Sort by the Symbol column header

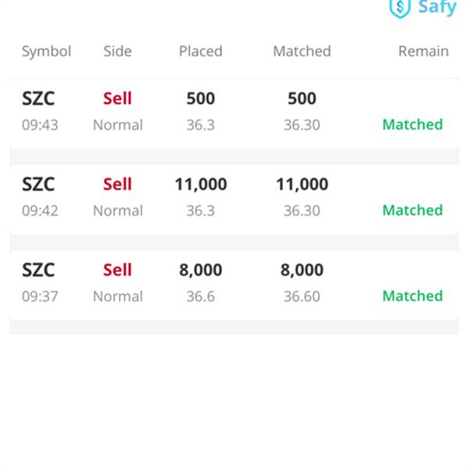pos(46,52)
